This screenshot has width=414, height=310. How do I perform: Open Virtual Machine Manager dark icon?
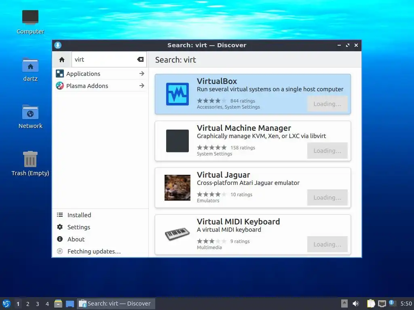pyautogui.click(x=177, y=141)
